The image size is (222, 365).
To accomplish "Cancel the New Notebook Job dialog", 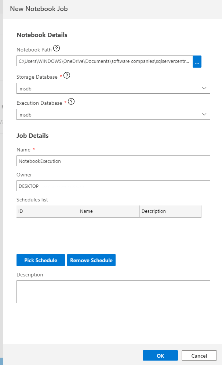I will 199,355.
